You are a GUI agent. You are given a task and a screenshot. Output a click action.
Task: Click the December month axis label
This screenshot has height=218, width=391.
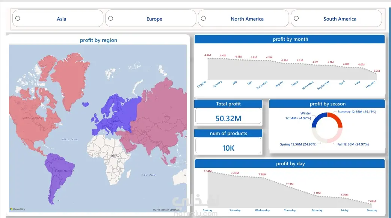click(x=262, y=85)
